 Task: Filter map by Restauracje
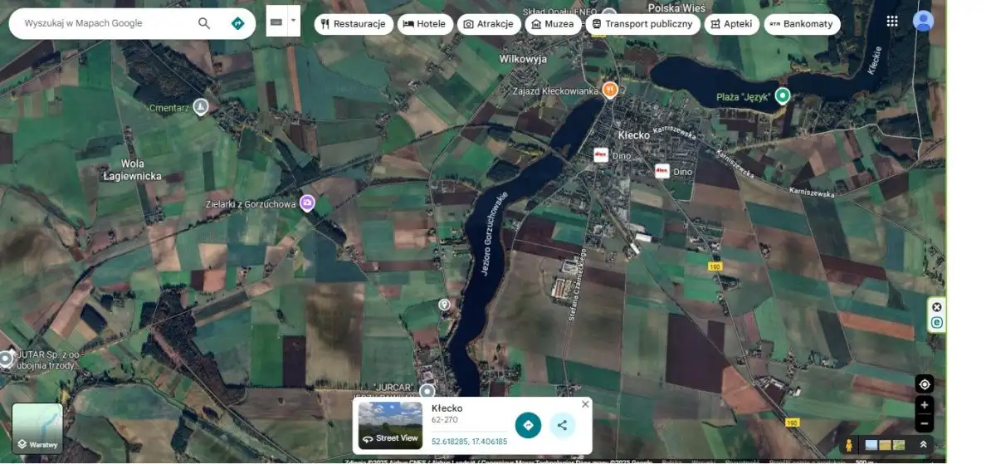tap(354, 24)
